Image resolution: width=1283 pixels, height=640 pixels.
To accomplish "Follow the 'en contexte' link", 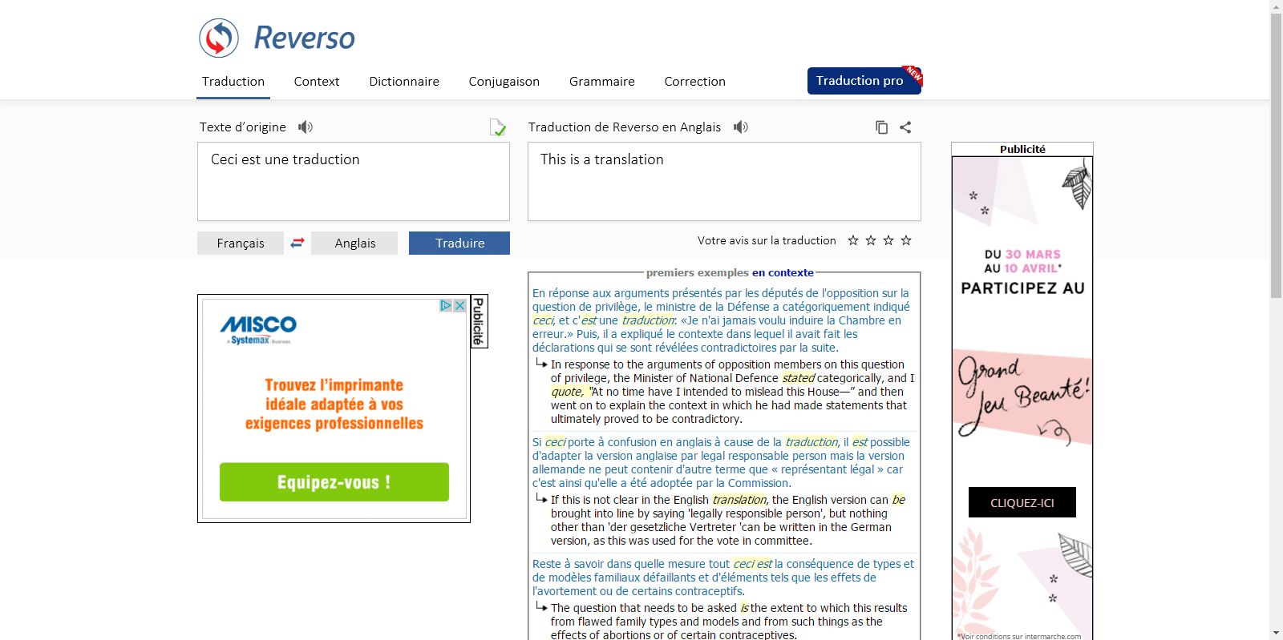I will (x=783, y=273).
